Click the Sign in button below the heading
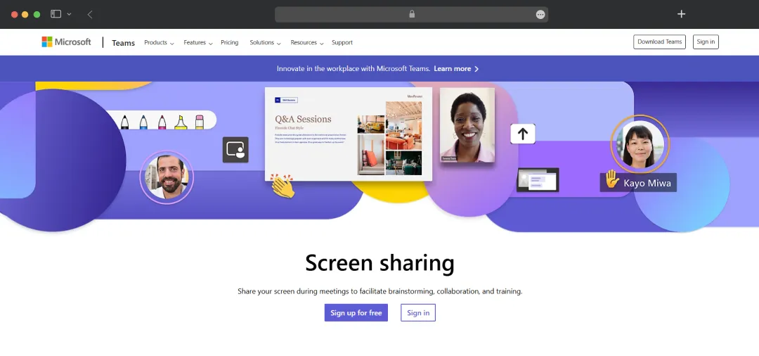The image size is (759, 356). [418, 313]
